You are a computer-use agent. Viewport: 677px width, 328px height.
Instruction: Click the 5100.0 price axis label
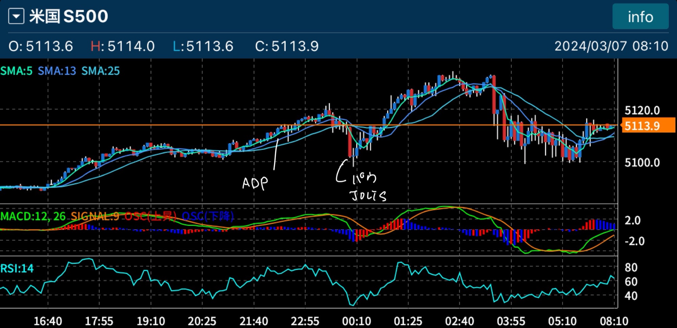pos(642,163)
